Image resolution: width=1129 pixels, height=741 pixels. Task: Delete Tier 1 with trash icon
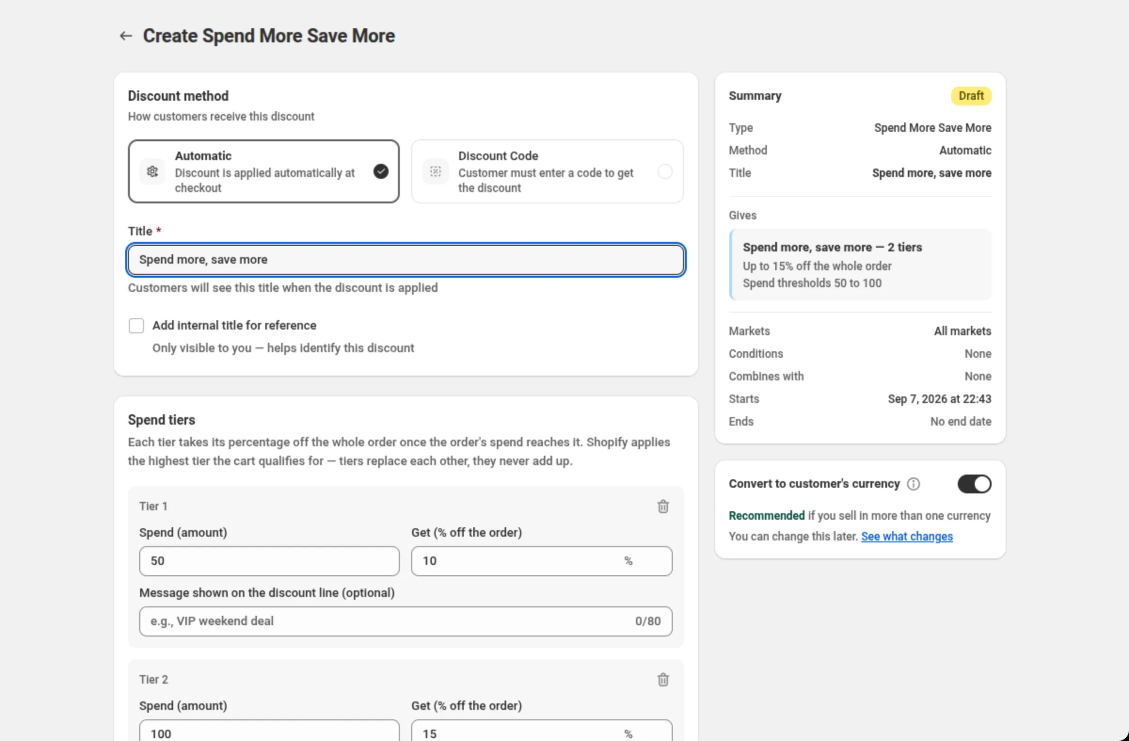(663, 507)
